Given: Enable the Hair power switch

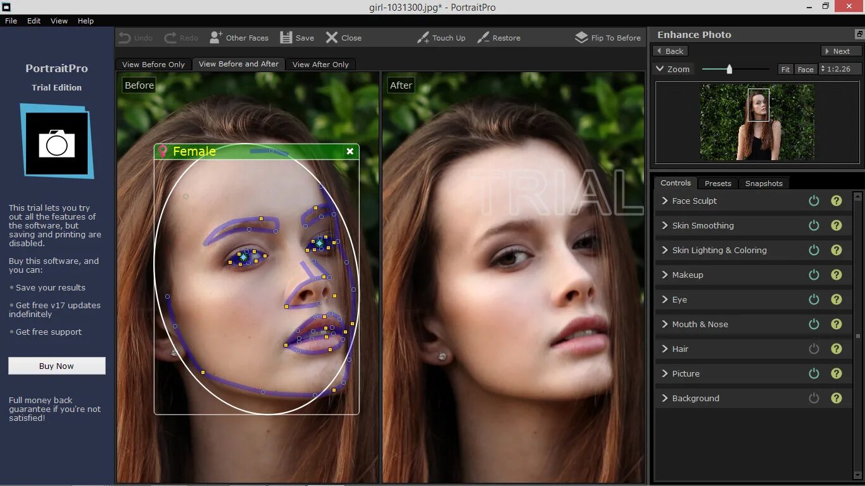Looking at the screenshot, I should (814, 349).
